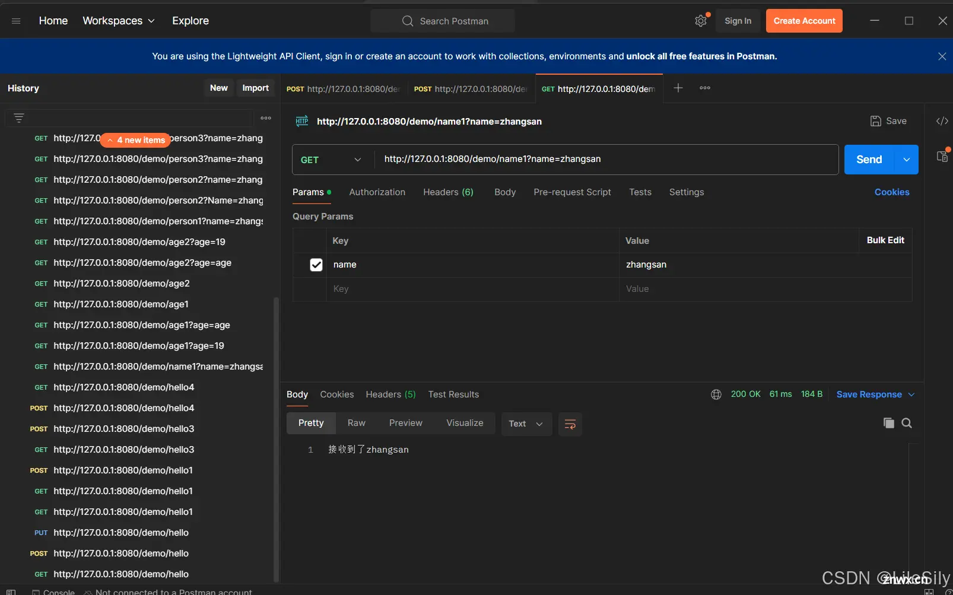Viewport: 953px width, 595px height.
Task: Click Not connected to a Postman account
Action: pos(168,591)
